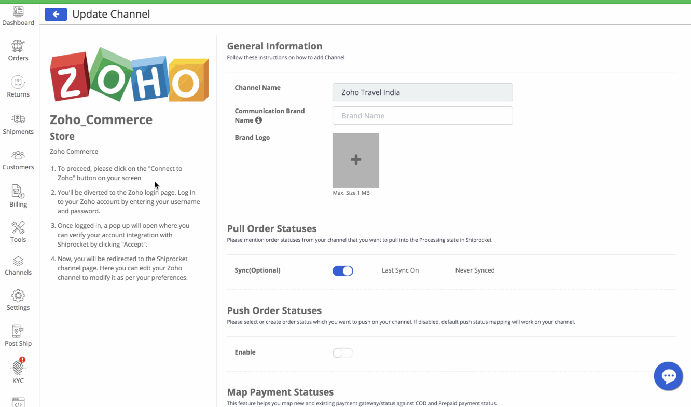Click the Enable label
The height and width of the screenshot is (407, 691).
coord(245,352)
